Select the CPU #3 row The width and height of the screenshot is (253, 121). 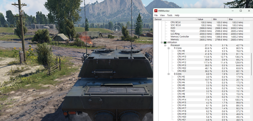pyautogui.click(x=202, y=80)
